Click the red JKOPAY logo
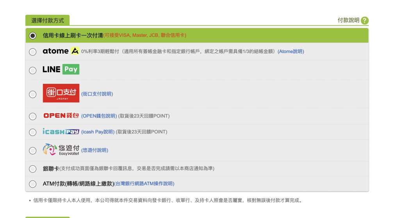 (x=61, y=94)
